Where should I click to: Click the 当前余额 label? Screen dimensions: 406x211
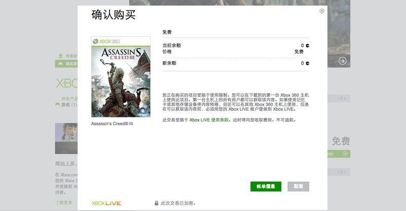click(x=172, y=45)
